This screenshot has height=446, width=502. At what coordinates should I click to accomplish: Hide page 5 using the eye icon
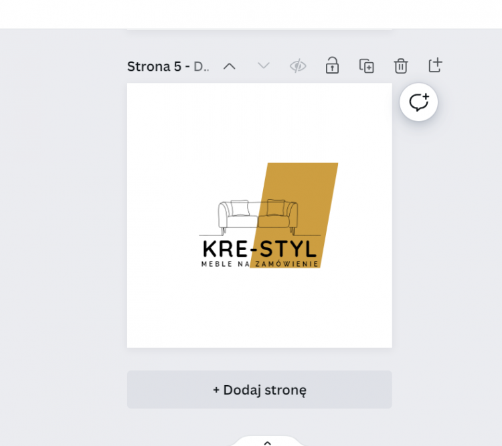pyautogui.click(x=298, y=66)
